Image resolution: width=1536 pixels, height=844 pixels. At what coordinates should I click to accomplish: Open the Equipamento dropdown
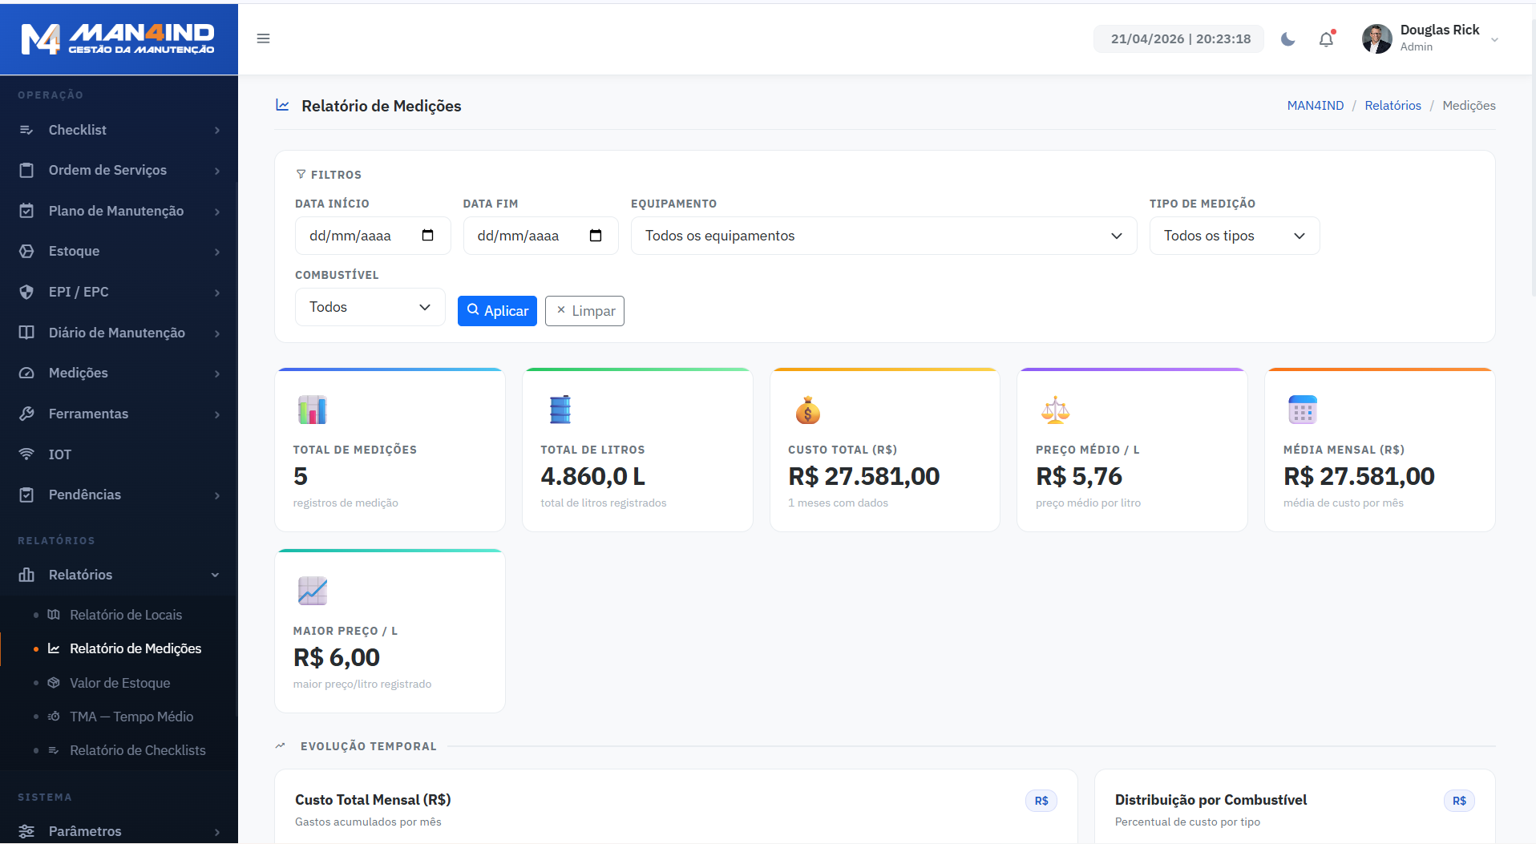click(883, 236)
